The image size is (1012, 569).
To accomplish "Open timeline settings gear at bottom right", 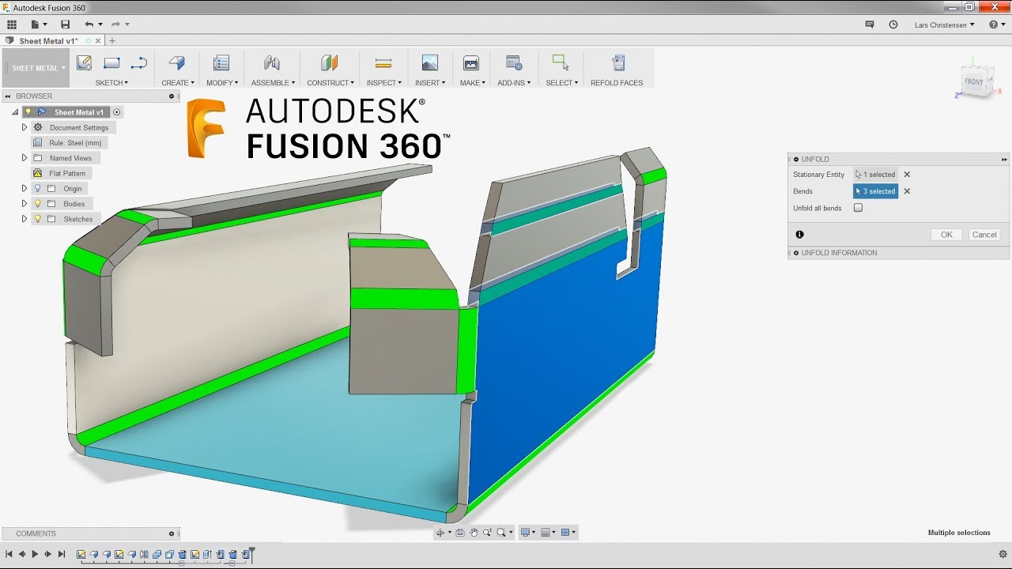I will (x=1003, y=555).
